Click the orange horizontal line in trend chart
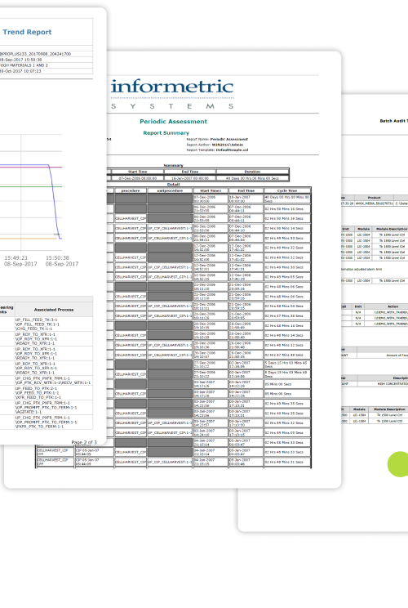The width and height of the screenshot is (408, 608). pyautogui.click(x=29, y=239)
